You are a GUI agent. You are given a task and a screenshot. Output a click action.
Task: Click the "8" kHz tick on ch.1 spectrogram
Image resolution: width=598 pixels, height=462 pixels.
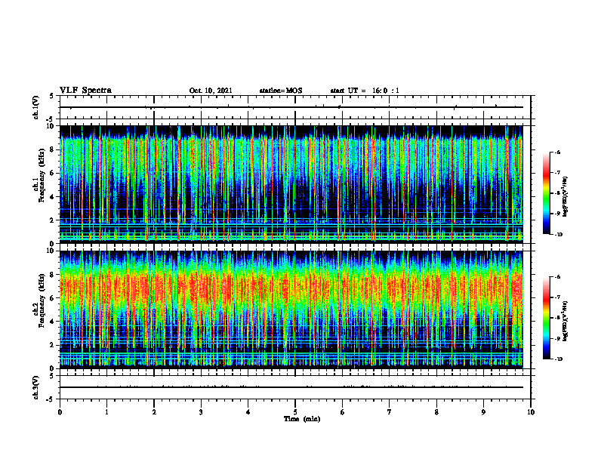point(53,149)
